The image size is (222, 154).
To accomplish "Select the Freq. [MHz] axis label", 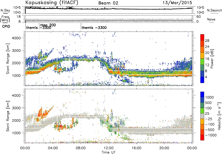I will pyautogui.click(x=5, y=19).
